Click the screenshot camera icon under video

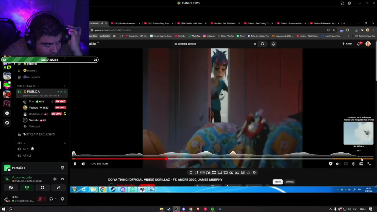click(243, 173)
